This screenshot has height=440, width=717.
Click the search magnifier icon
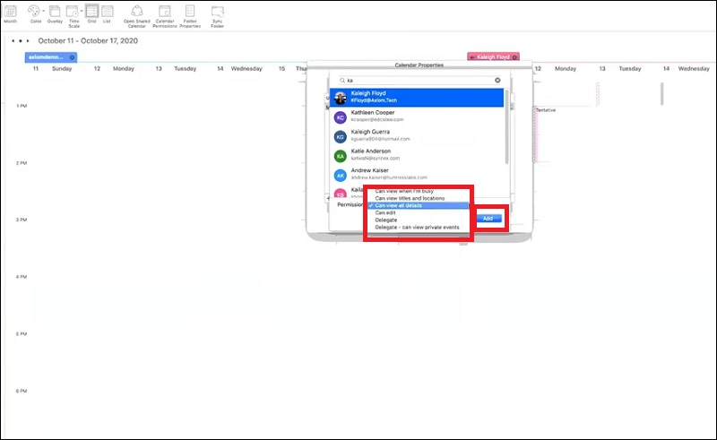(341, 80)
